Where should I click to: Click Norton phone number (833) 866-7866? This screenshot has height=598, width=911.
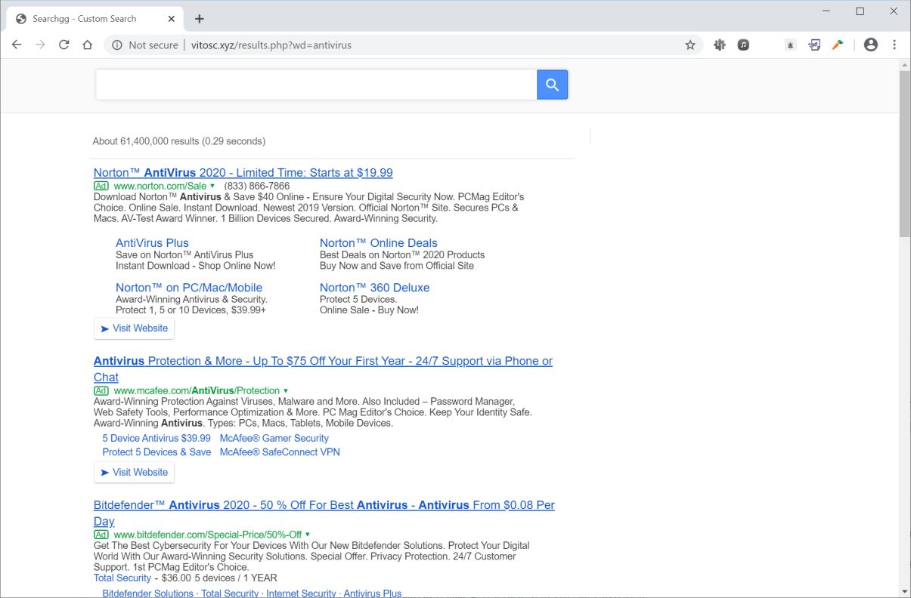click(257, 186)
